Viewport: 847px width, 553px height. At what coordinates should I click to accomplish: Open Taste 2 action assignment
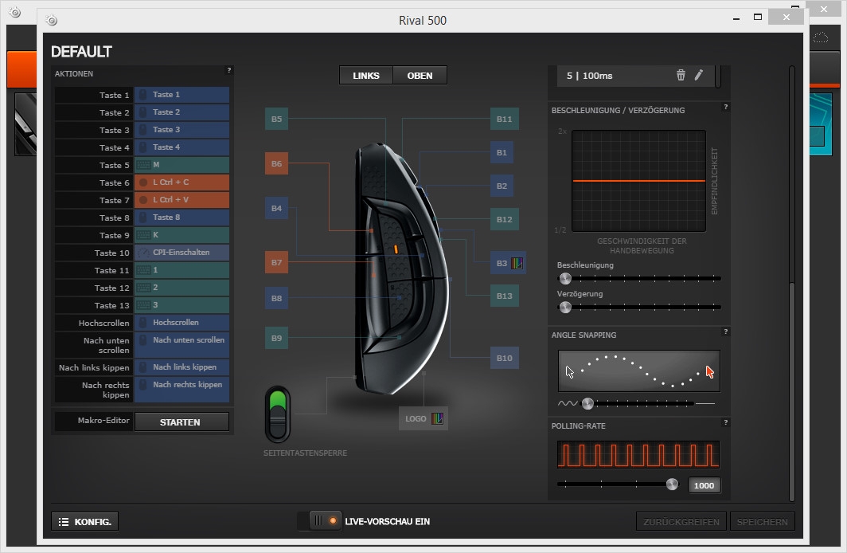[x=182, y=112]
